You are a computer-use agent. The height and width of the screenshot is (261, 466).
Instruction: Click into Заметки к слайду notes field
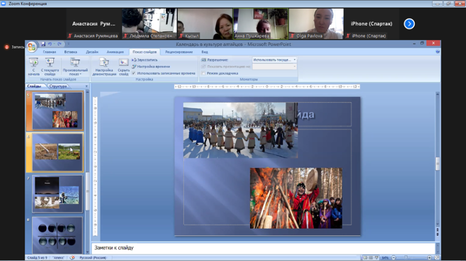coord(263,248)
